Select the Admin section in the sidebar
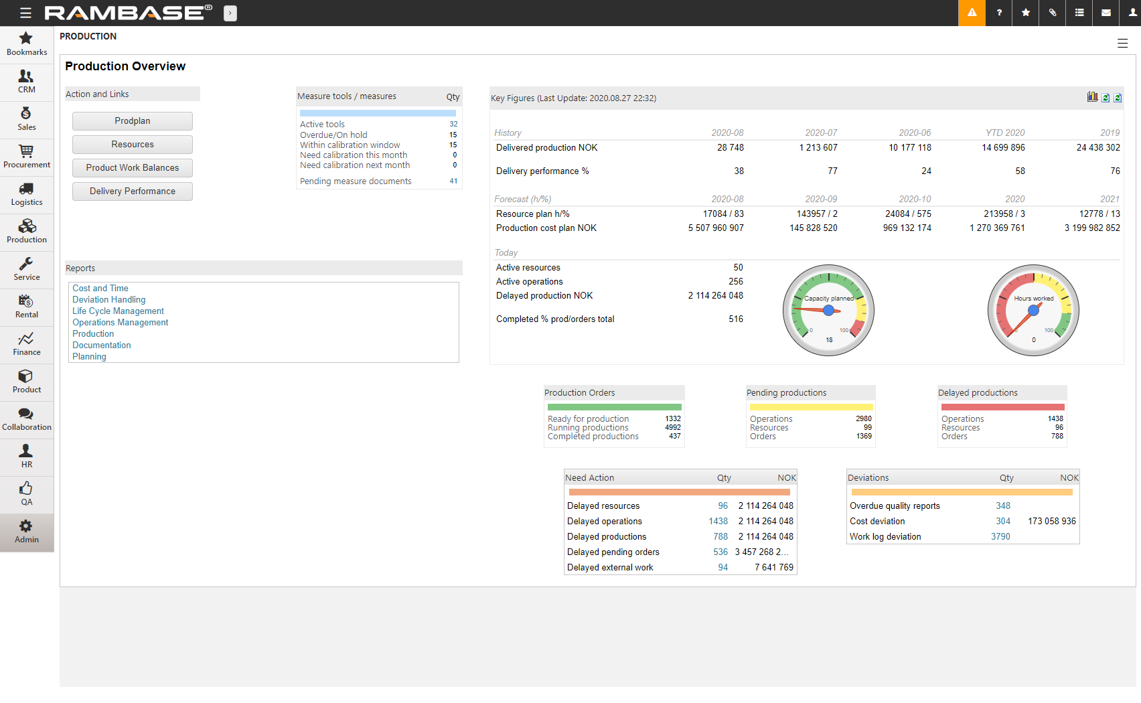The width and height of the screenshot is (1141, 703). click(27, 531)
